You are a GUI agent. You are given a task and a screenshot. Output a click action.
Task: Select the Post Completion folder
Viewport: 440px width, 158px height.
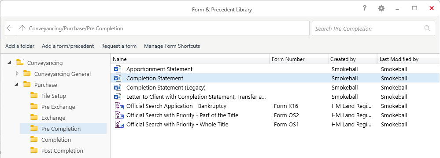click(63, 151)
